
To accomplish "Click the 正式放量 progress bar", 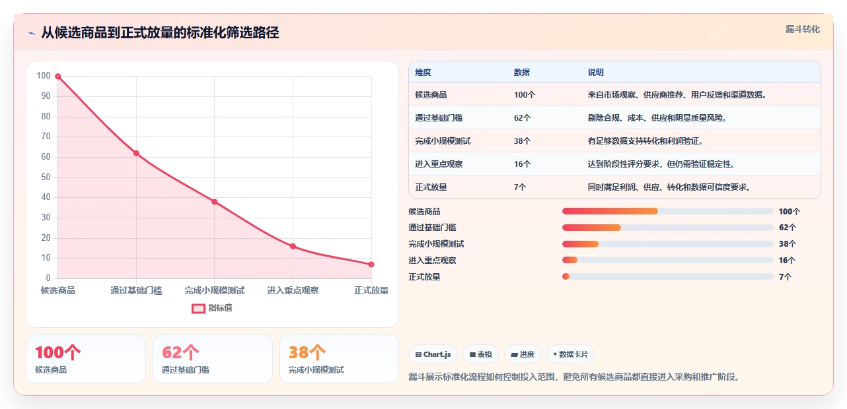I will tap(667, 276).
